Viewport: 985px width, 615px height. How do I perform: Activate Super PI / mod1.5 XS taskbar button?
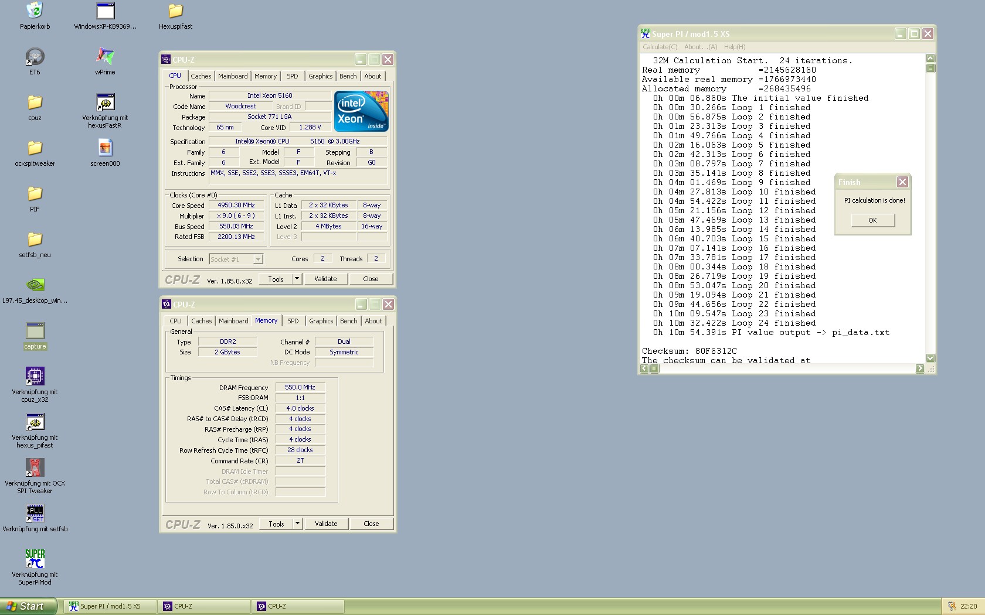110,606
